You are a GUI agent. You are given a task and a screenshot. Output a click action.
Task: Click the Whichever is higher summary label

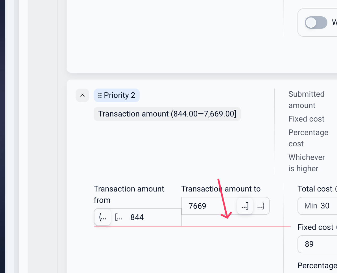tap(307, 163)
